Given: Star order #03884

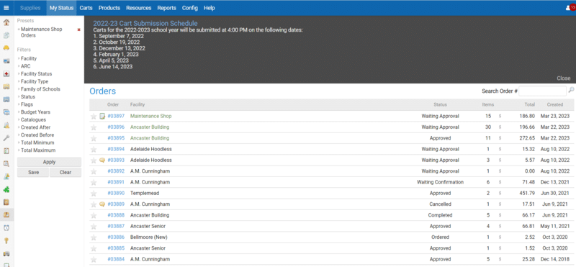Looking at the screenshot, I should pos(94,260).
